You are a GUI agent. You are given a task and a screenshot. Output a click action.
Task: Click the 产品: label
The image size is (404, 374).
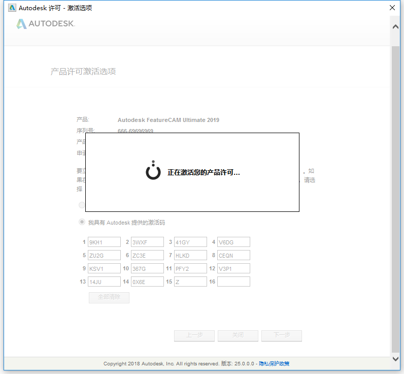83,120
